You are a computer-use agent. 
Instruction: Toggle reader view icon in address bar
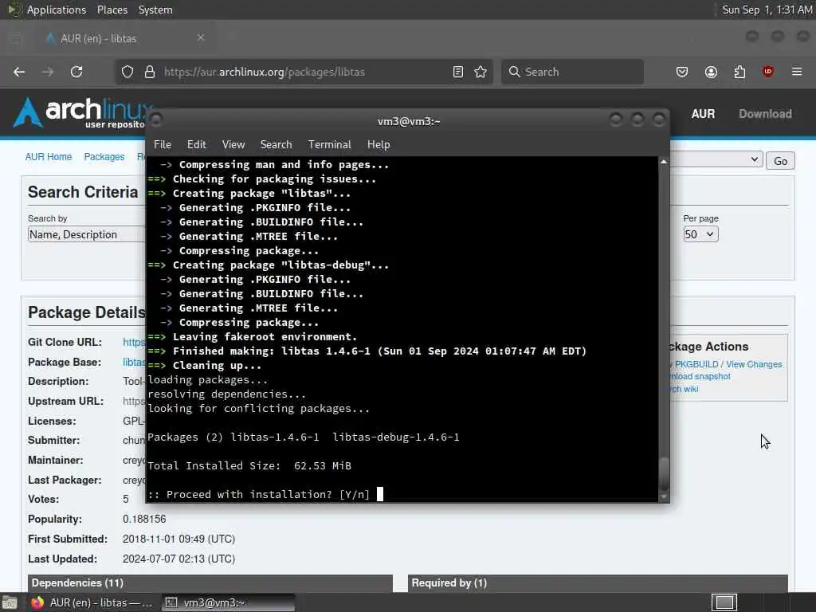click(458, 72)
